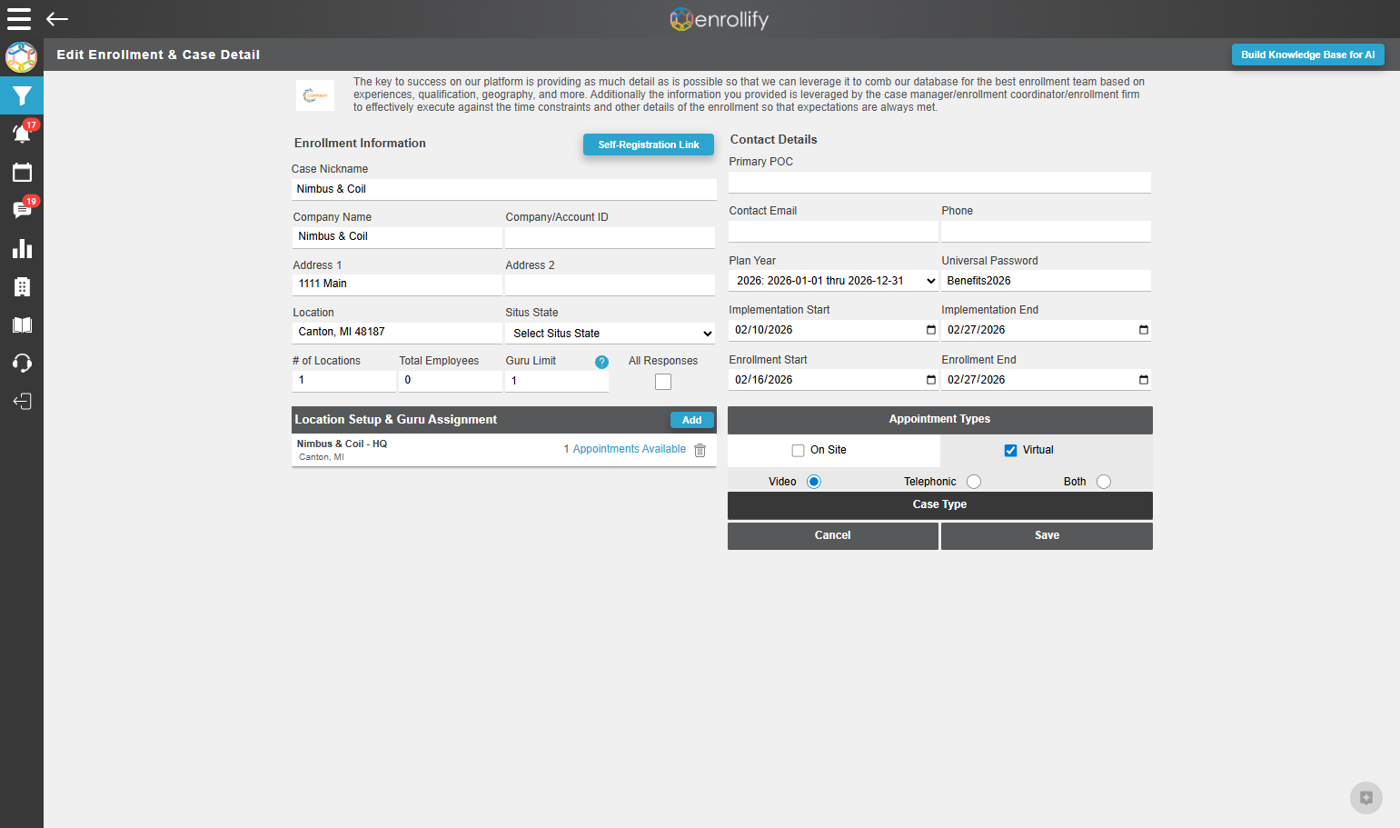Check the On Site appointment type
The width and height of the screenshot is (1400, 828).
pyautogui.click(x=798, y=450)
